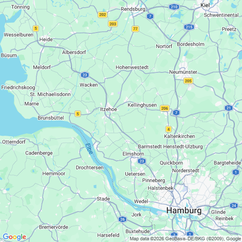242x242 pixels.
Task: Select the Itzehoe town label
Action: click(108, 109)
